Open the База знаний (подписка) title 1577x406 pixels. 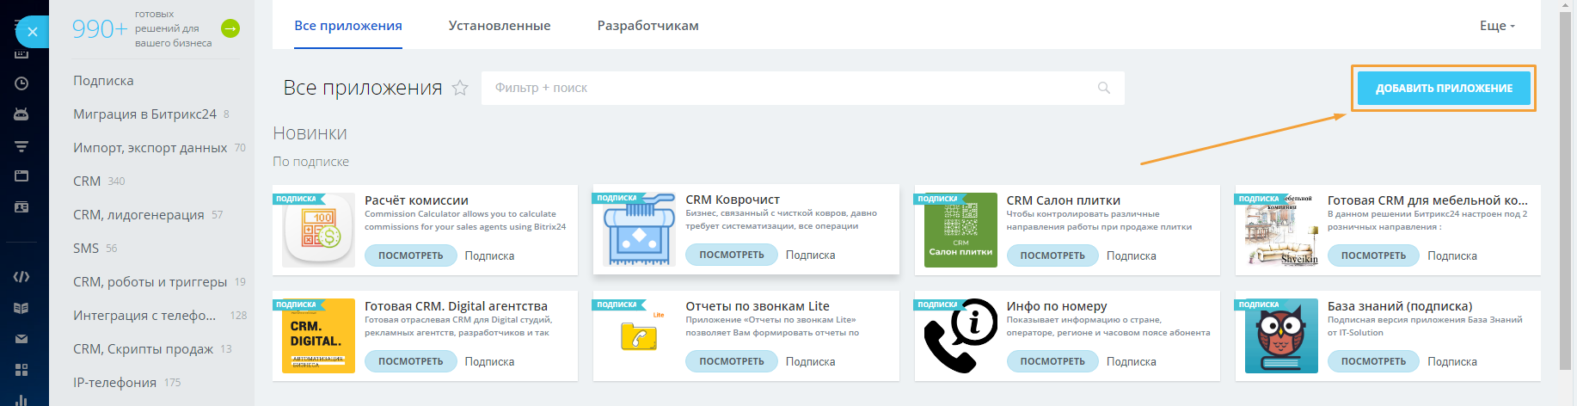(x=1400, y=306)
